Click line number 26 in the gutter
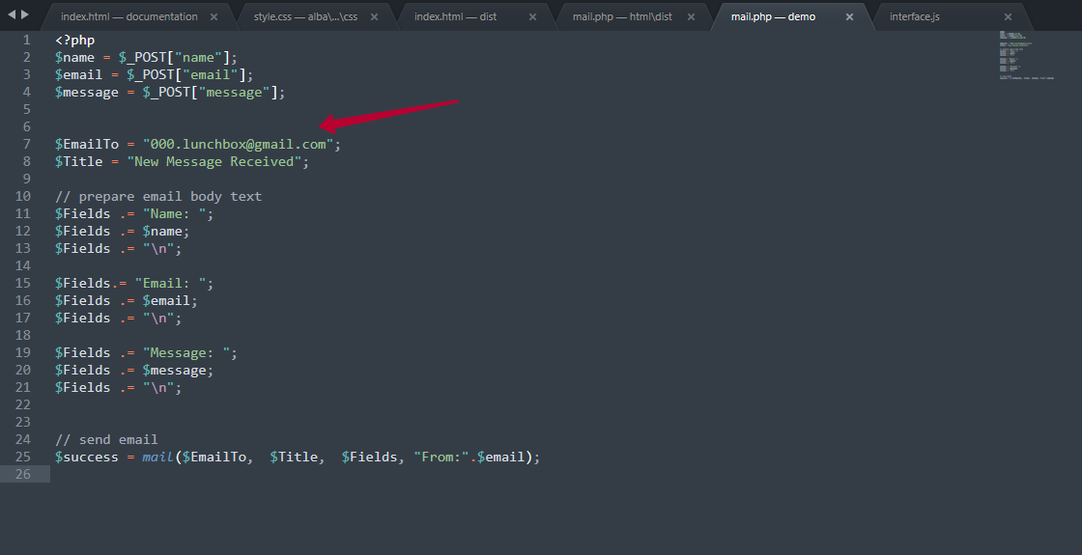The width and height of the screenshot is (1082, 555). [23, 475]
